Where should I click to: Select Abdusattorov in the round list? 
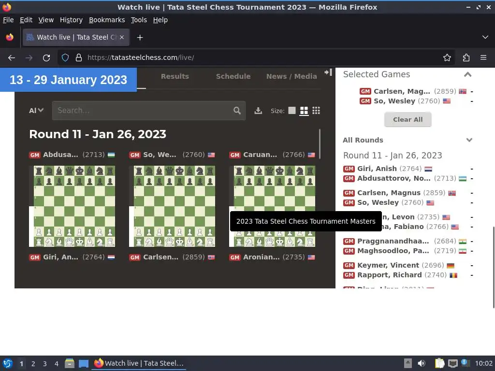pos(393,178)
